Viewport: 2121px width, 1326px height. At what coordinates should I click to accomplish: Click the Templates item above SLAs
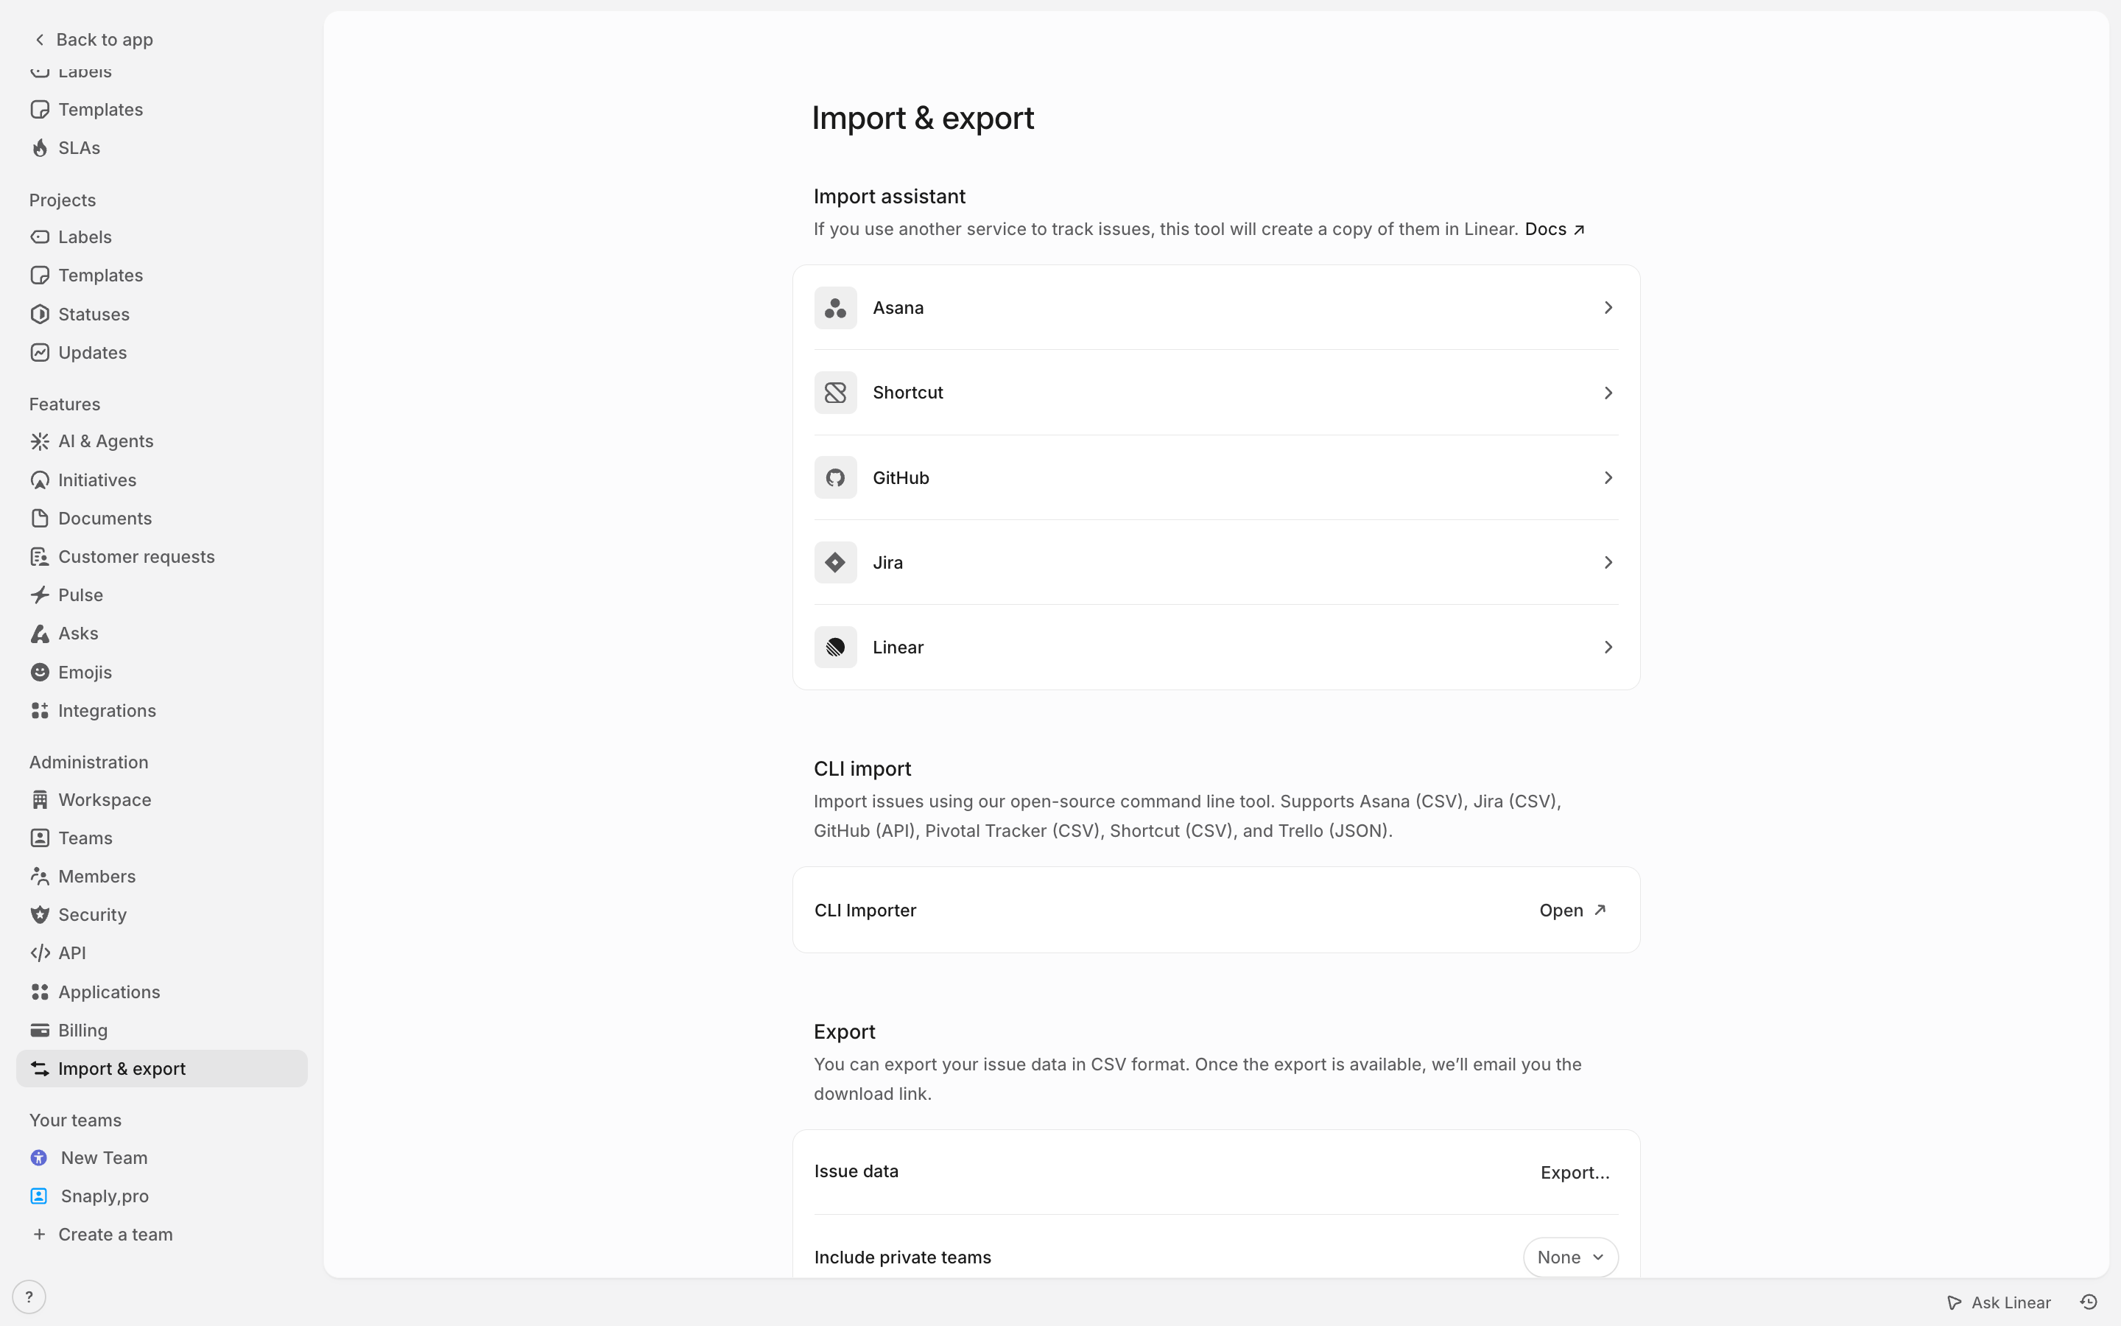point(162,110)
